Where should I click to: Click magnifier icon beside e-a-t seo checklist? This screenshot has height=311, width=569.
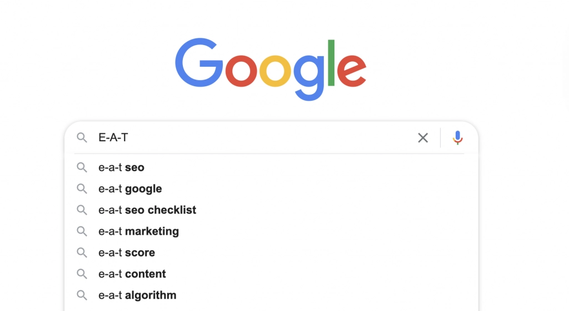(82, 210)
